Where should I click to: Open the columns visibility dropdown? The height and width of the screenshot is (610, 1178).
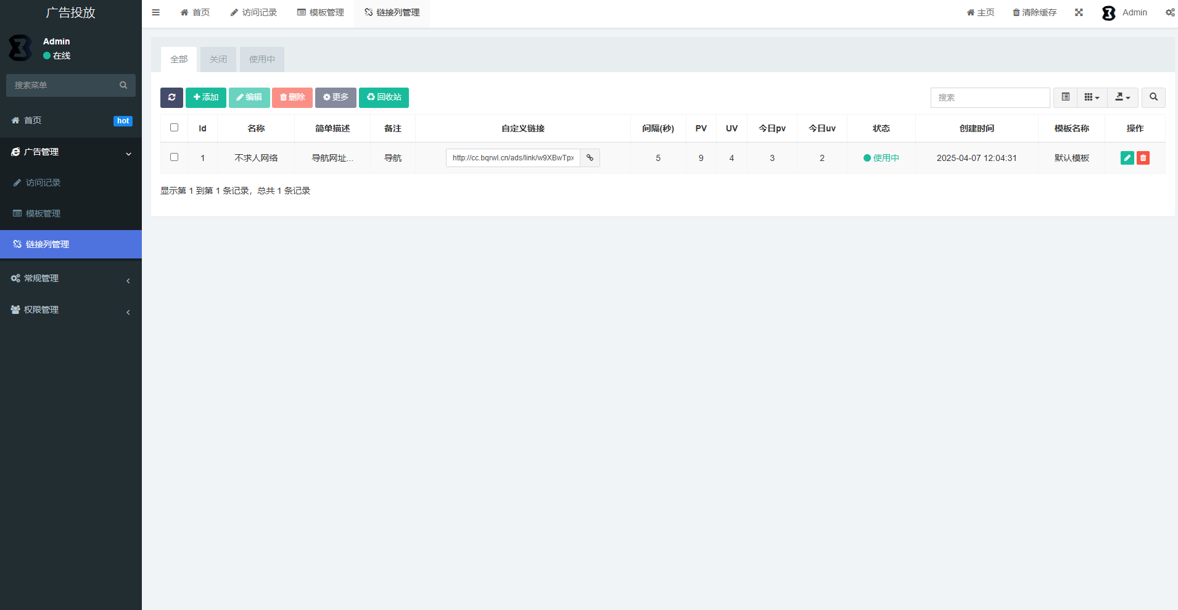[1092, 97]
